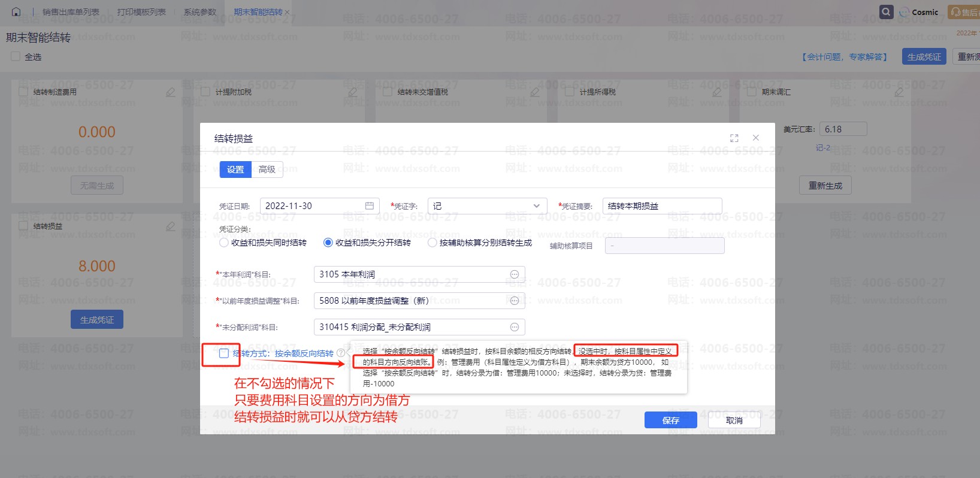Open the 凭证字 dropdown
This screenshot has height=478, width=980.
[x=487, y=206]
